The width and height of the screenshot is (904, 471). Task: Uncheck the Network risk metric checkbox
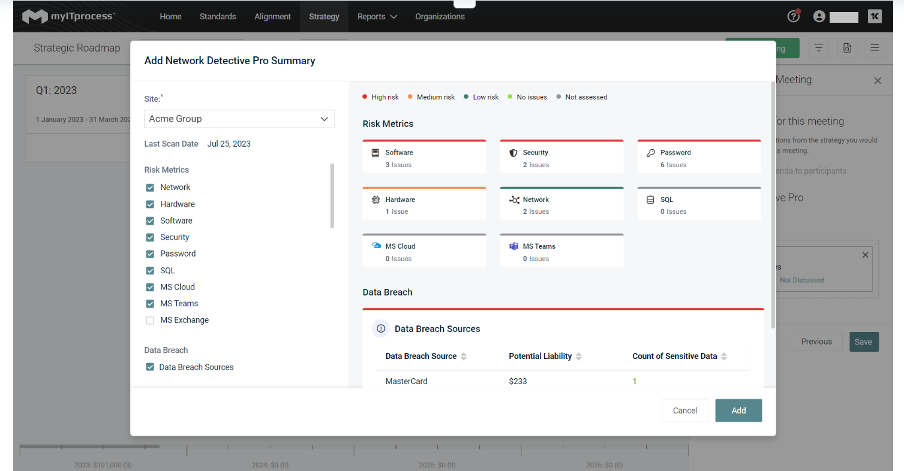pyautogui.click(x=150, y=188)
